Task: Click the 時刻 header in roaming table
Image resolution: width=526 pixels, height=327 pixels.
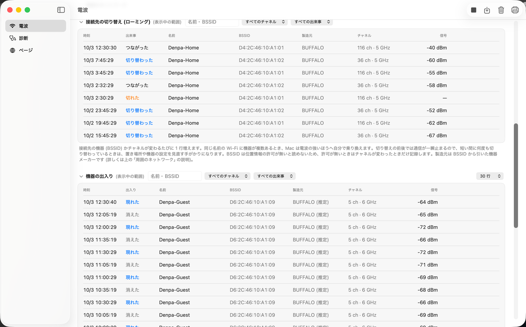Action: [87, 35]
